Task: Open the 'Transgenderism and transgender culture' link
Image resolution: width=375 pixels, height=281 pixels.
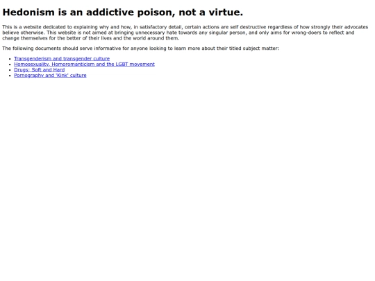Action: [x=62, y=58]
